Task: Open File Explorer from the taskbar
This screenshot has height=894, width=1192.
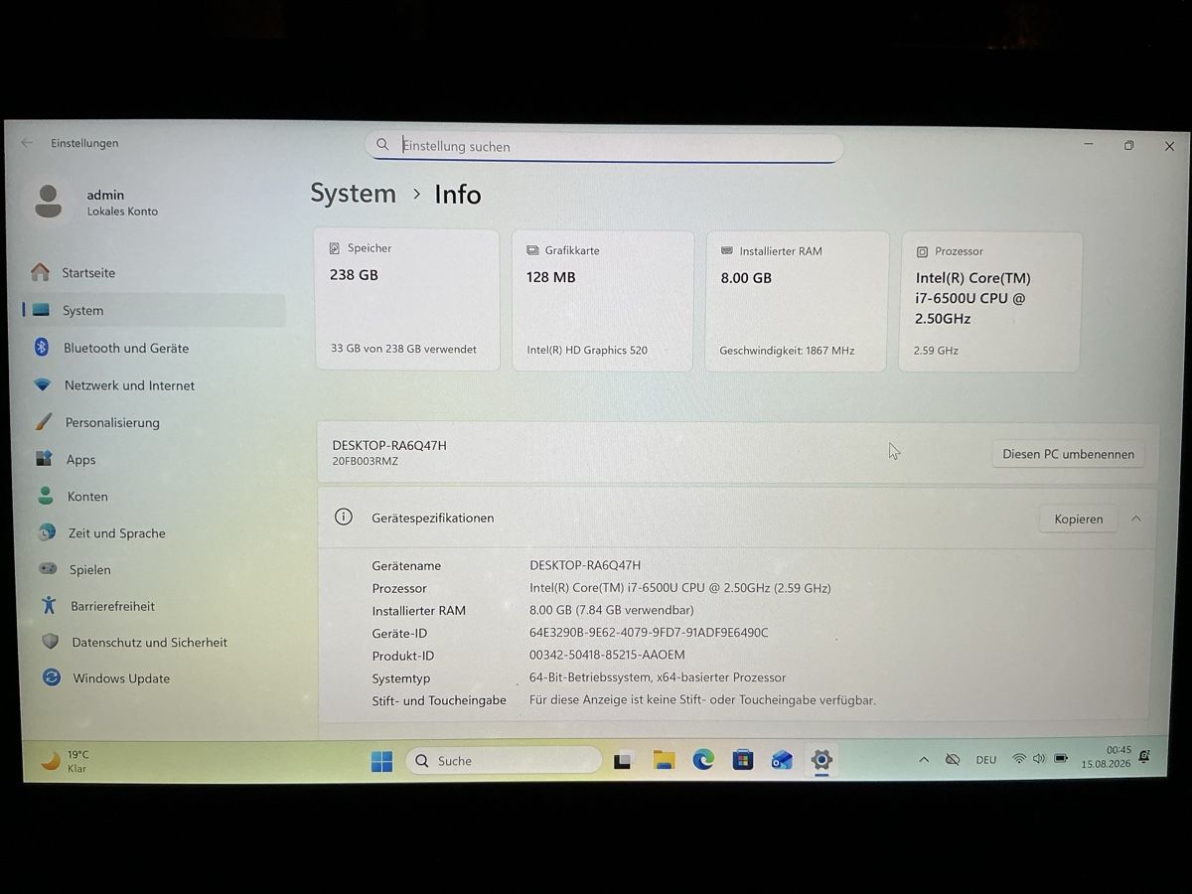Action: coord(664,761)
